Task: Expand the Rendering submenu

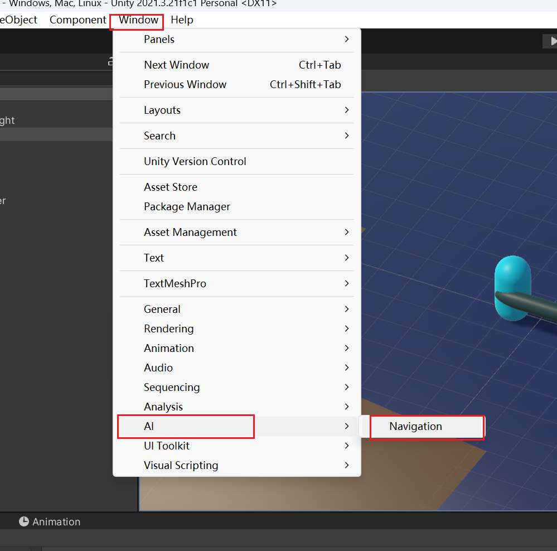Action: (x=237, y=328)
